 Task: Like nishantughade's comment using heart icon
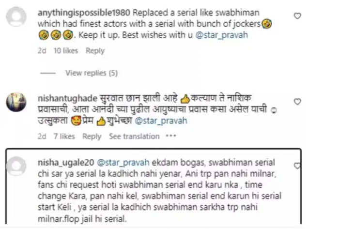[x=297, y=102]
